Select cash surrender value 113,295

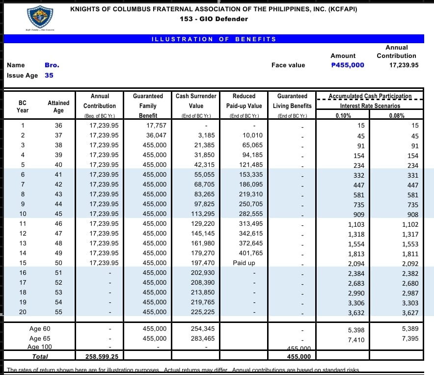(203, 214)
